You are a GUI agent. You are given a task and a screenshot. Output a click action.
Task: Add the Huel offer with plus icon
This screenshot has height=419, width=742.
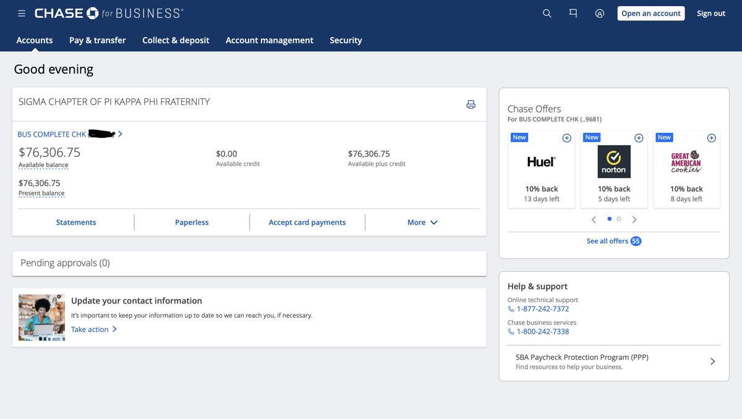566,138
